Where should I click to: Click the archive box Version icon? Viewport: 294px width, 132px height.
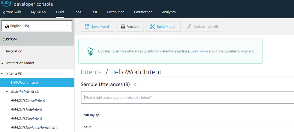click(x=123, y=27)
